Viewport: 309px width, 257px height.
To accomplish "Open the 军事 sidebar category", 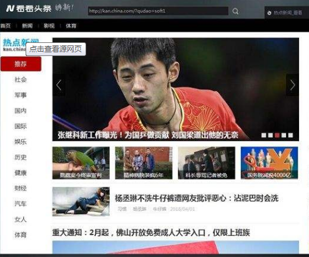I will pyautogui.click(x=21, y=95).
